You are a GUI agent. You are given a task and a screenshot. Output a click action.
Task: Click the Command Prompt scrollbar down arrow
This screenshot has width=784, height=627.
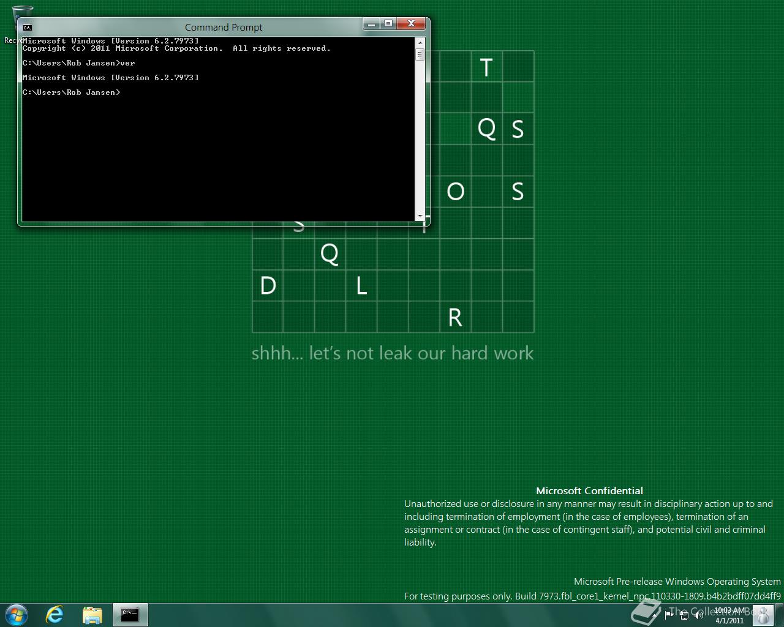click(420, 216)
